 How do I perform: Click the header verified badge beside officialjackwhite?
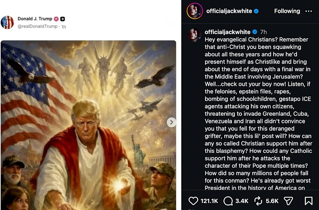click(x=256, y=11)
